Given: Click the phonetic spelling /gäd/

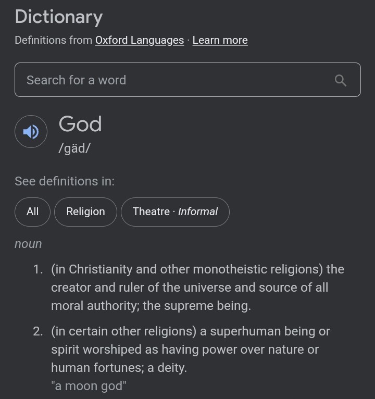Looking at the screenshot, I should point(74,148).
